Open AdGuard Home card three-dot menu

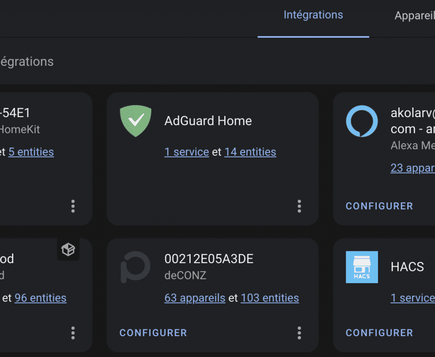(x=299, y=206)
